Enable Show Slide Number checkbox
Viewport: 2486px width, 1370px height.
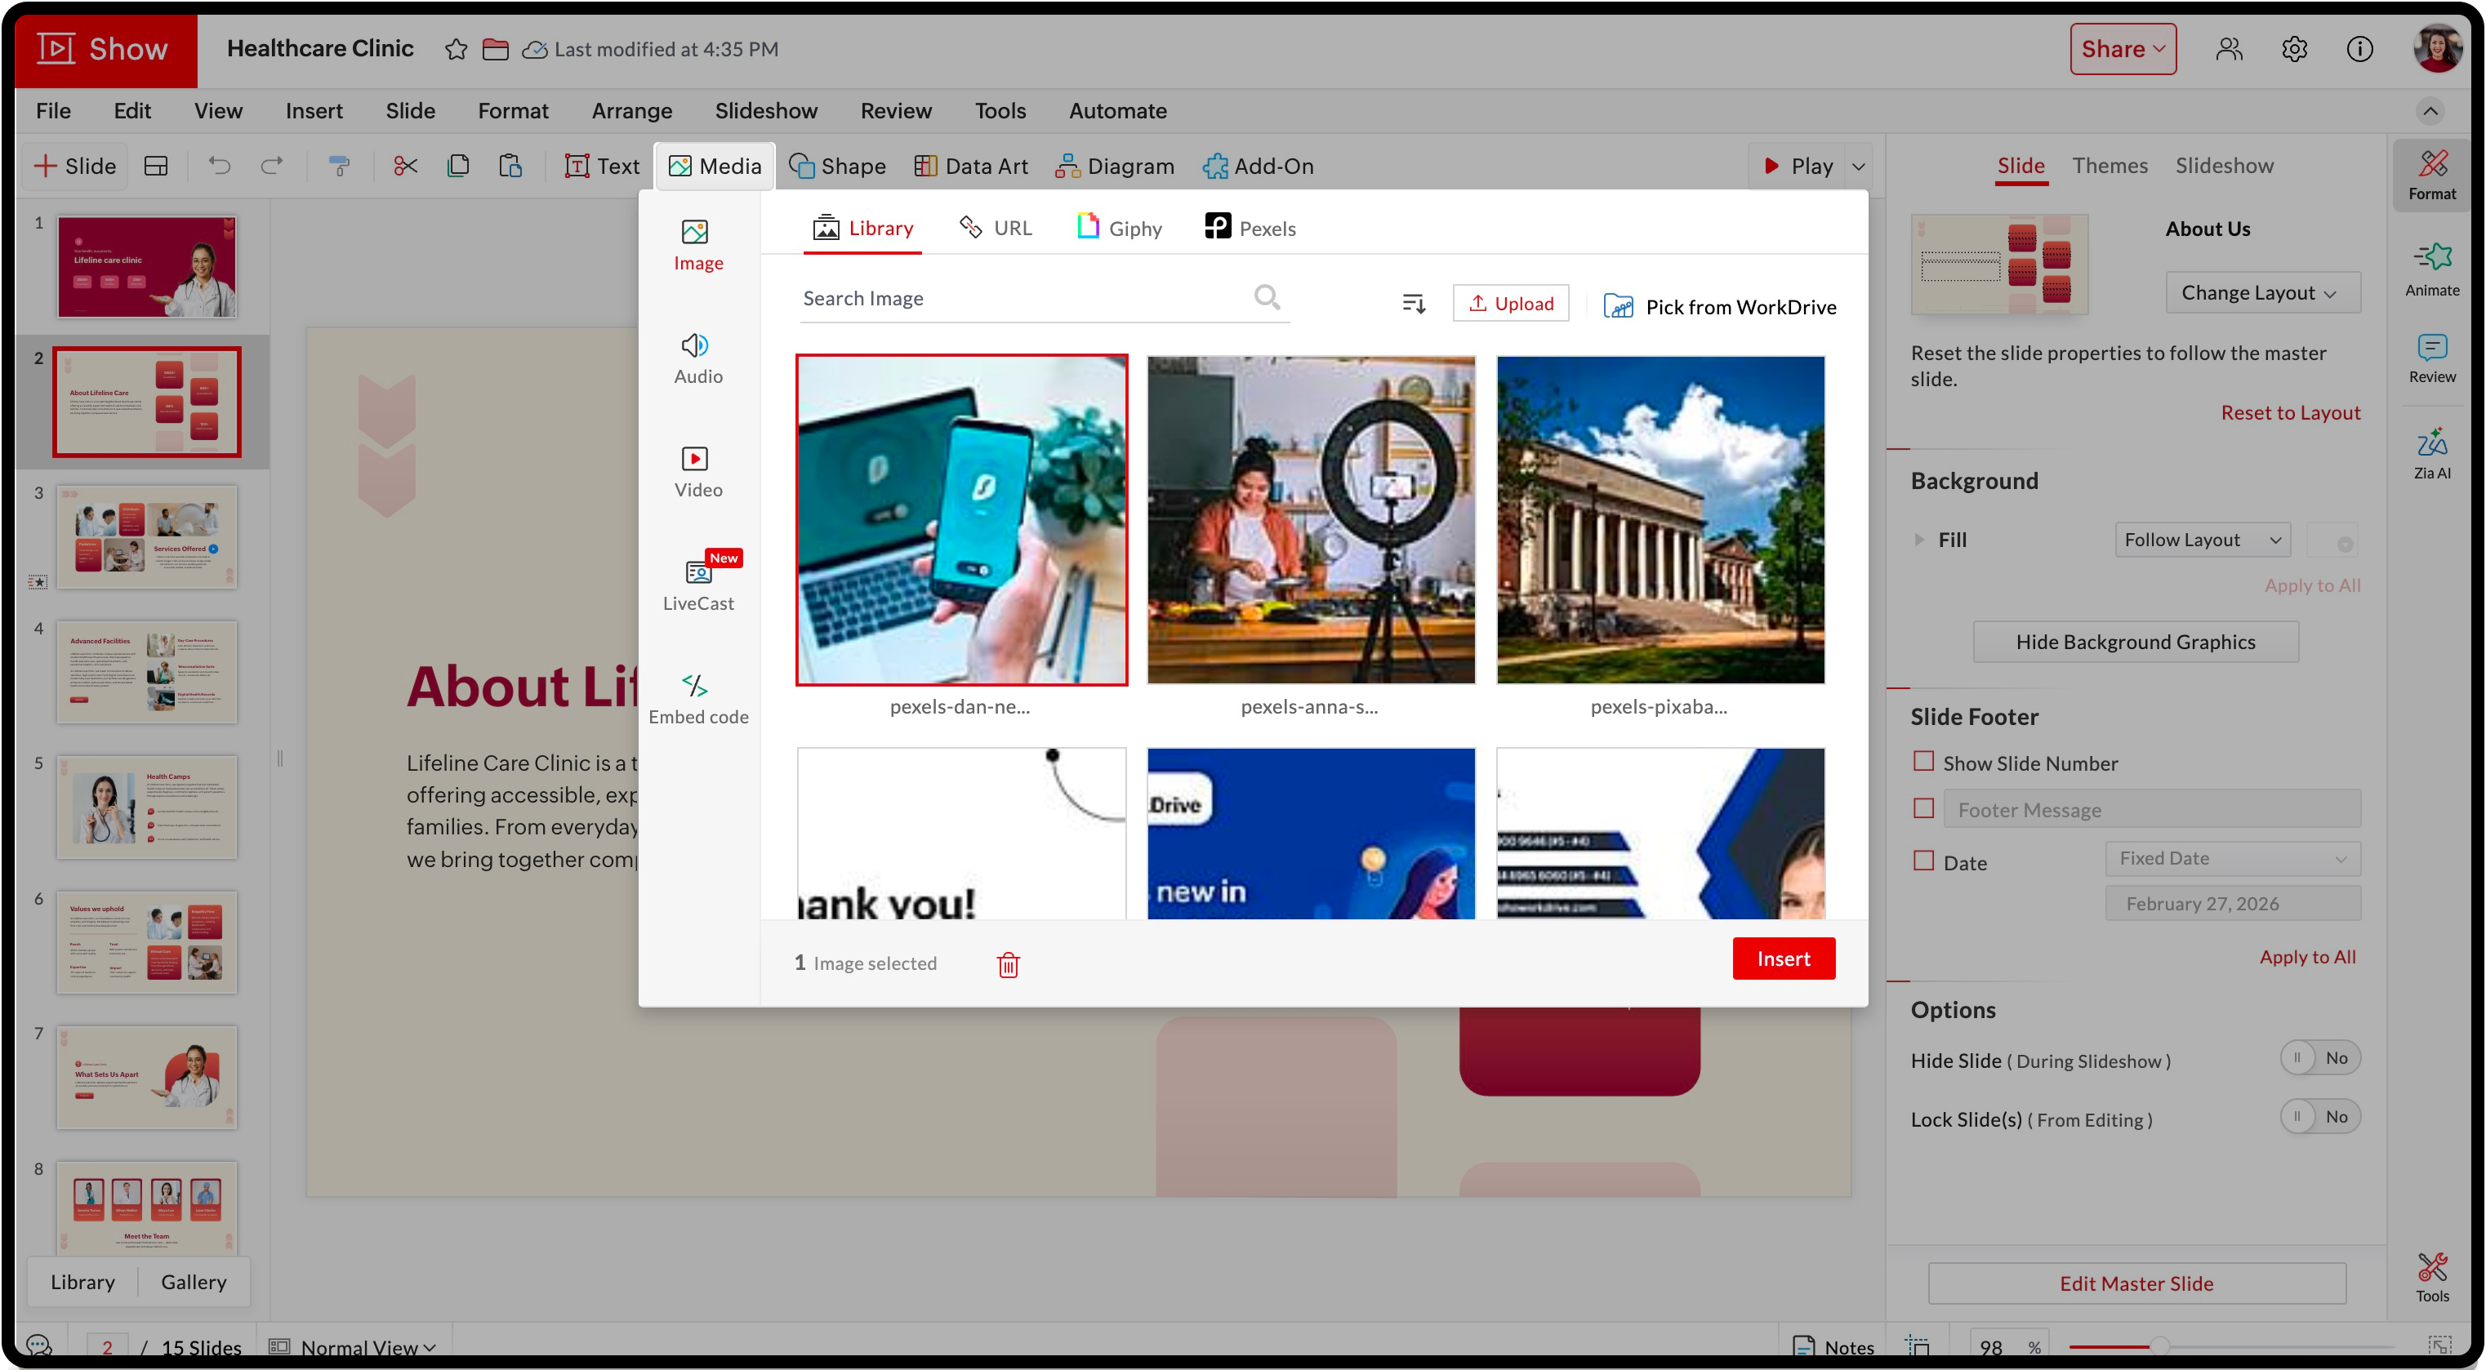point(1922,761)
